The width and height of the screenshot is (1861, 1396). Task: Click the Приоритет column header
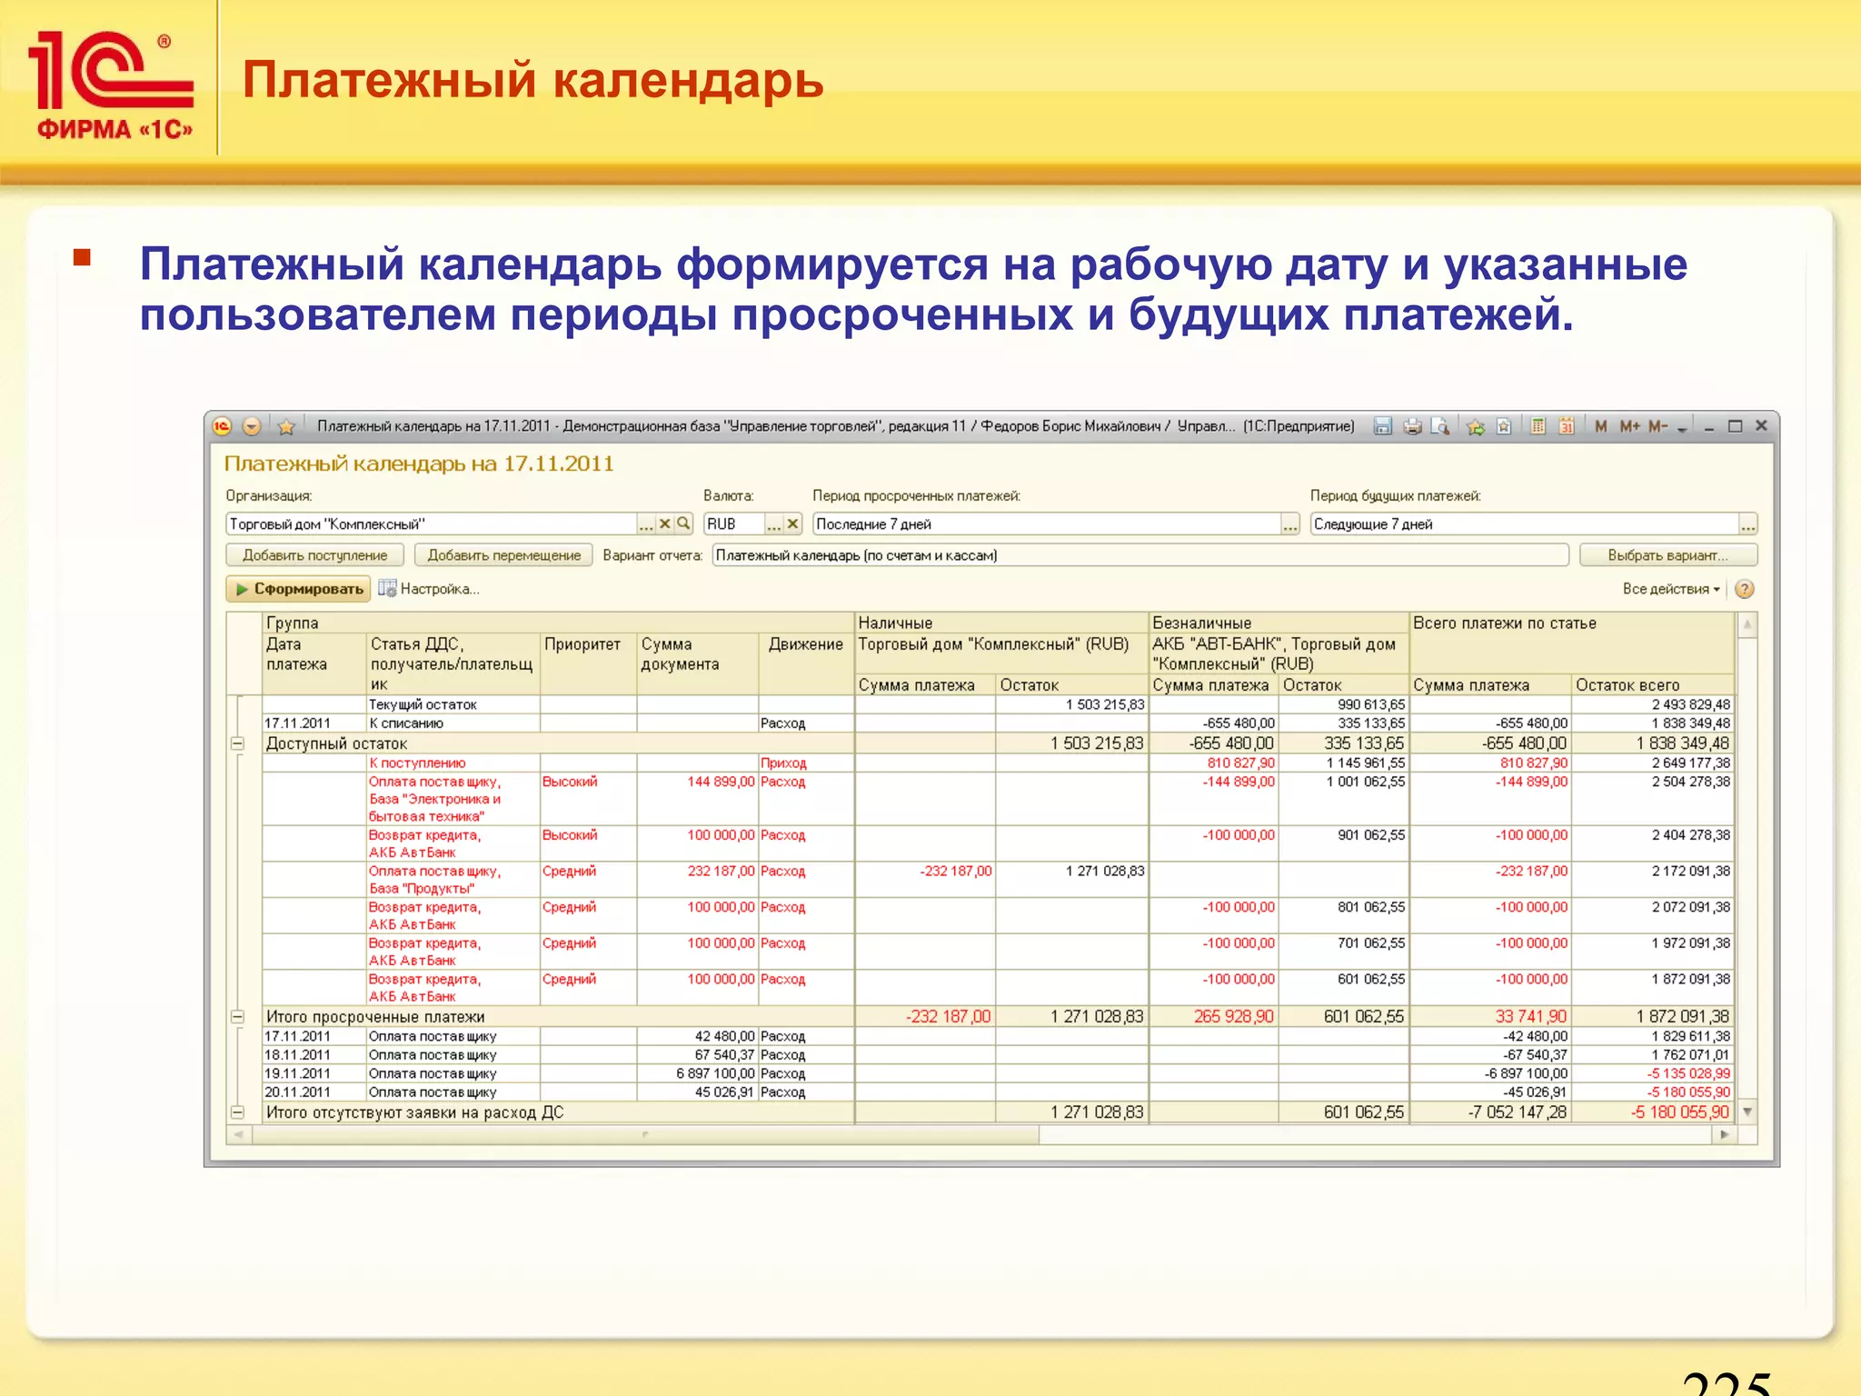coord(588,663)
